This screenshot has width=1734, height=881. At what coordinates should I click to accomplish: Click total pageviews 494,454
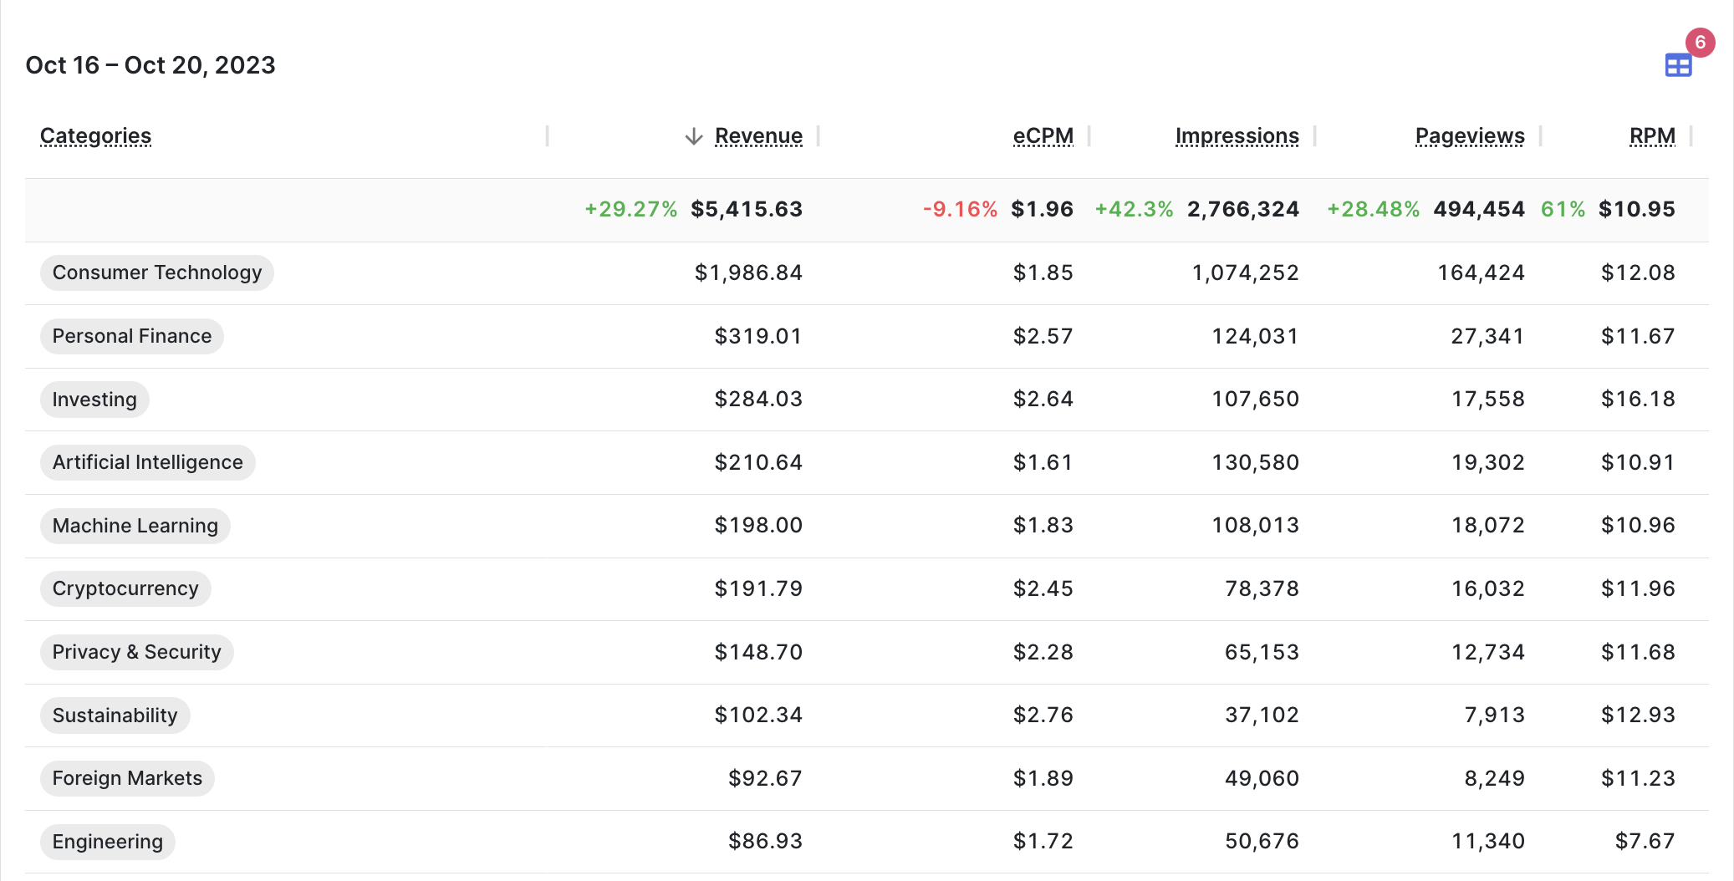point(1479,209)
